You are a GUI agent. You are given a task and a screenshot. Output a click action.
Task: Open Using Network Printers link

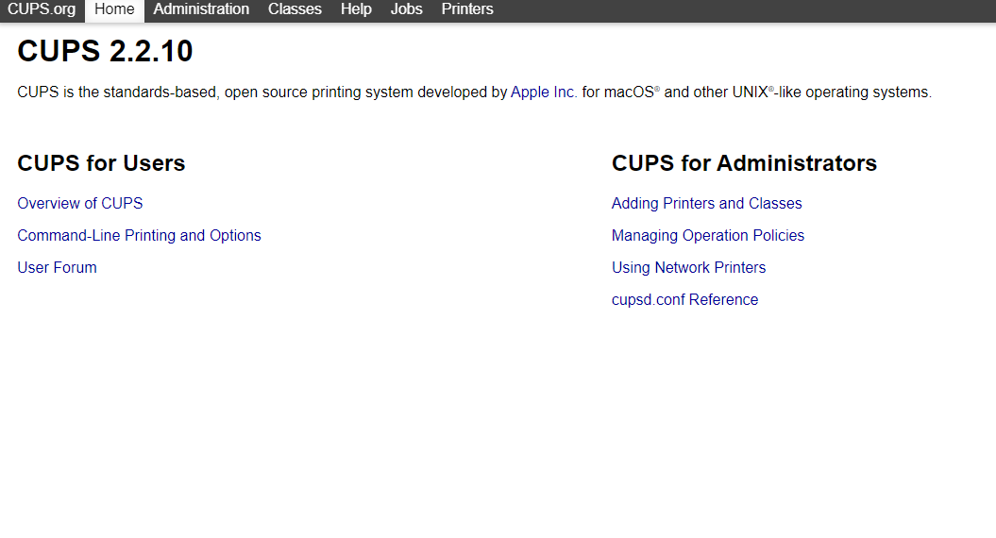[688, 267]
